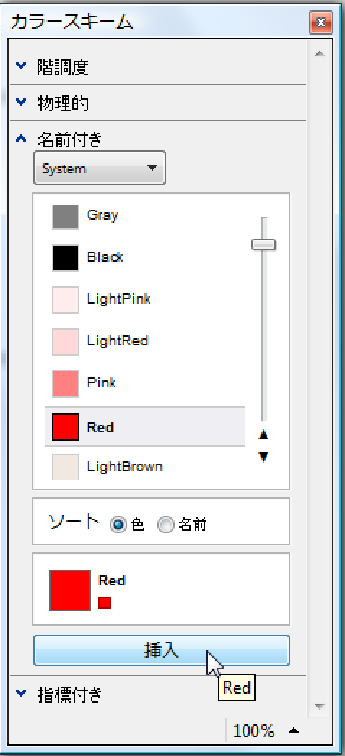
Task: Open the System color set dropdown
Action: [100, 168]
